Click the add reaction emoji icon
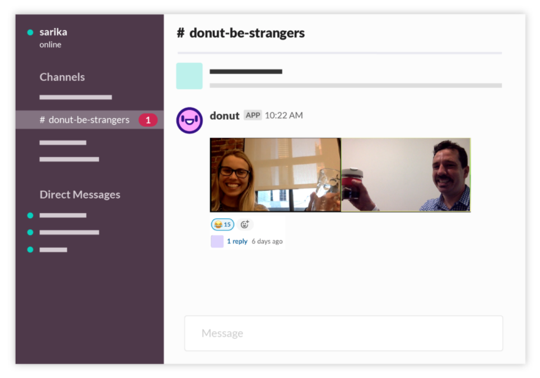The width and height of the screenshot is (540, 378). pyautogui.click(x=245, y=224)
